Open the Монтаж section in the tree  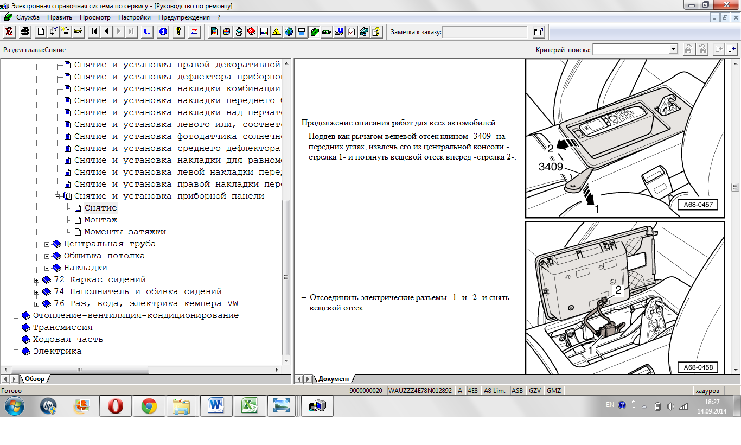101,220
